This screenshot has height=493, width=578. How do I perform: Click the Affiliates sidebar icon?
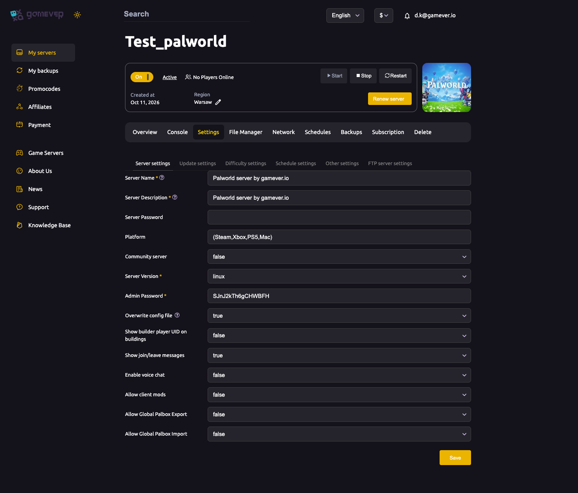20,107
